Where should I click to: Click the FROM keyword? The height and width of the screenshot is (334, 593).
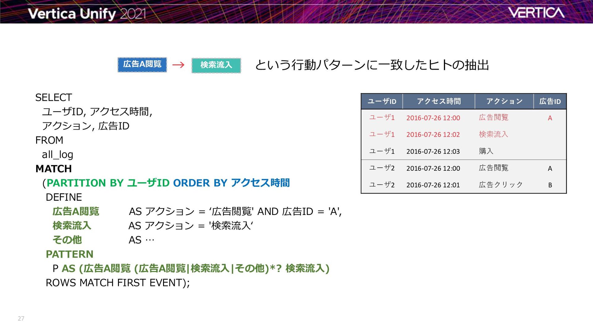click(x=49, y=140)
